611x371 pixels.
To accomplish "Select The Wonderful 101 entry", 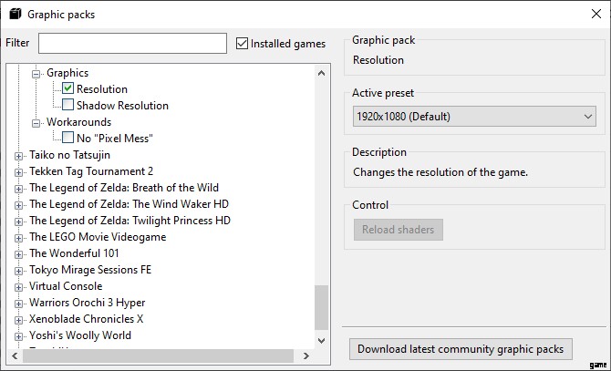I will 74,253.
